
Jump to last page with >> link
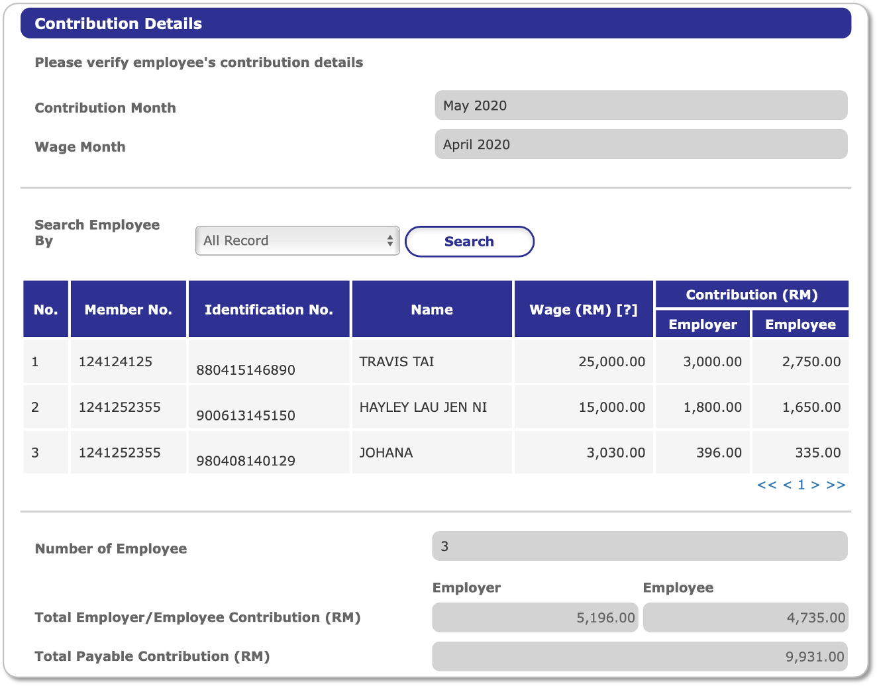[836, 485]
